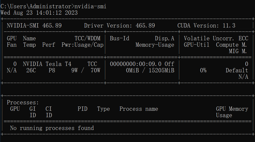Click the 0% GPU utilization value
The width and height of the screenshot is (255, 142).
(203, 70)
